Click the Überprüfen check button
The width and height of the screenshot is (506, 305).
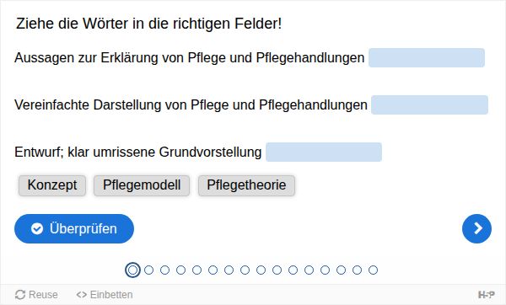click(x=74, y=228)
